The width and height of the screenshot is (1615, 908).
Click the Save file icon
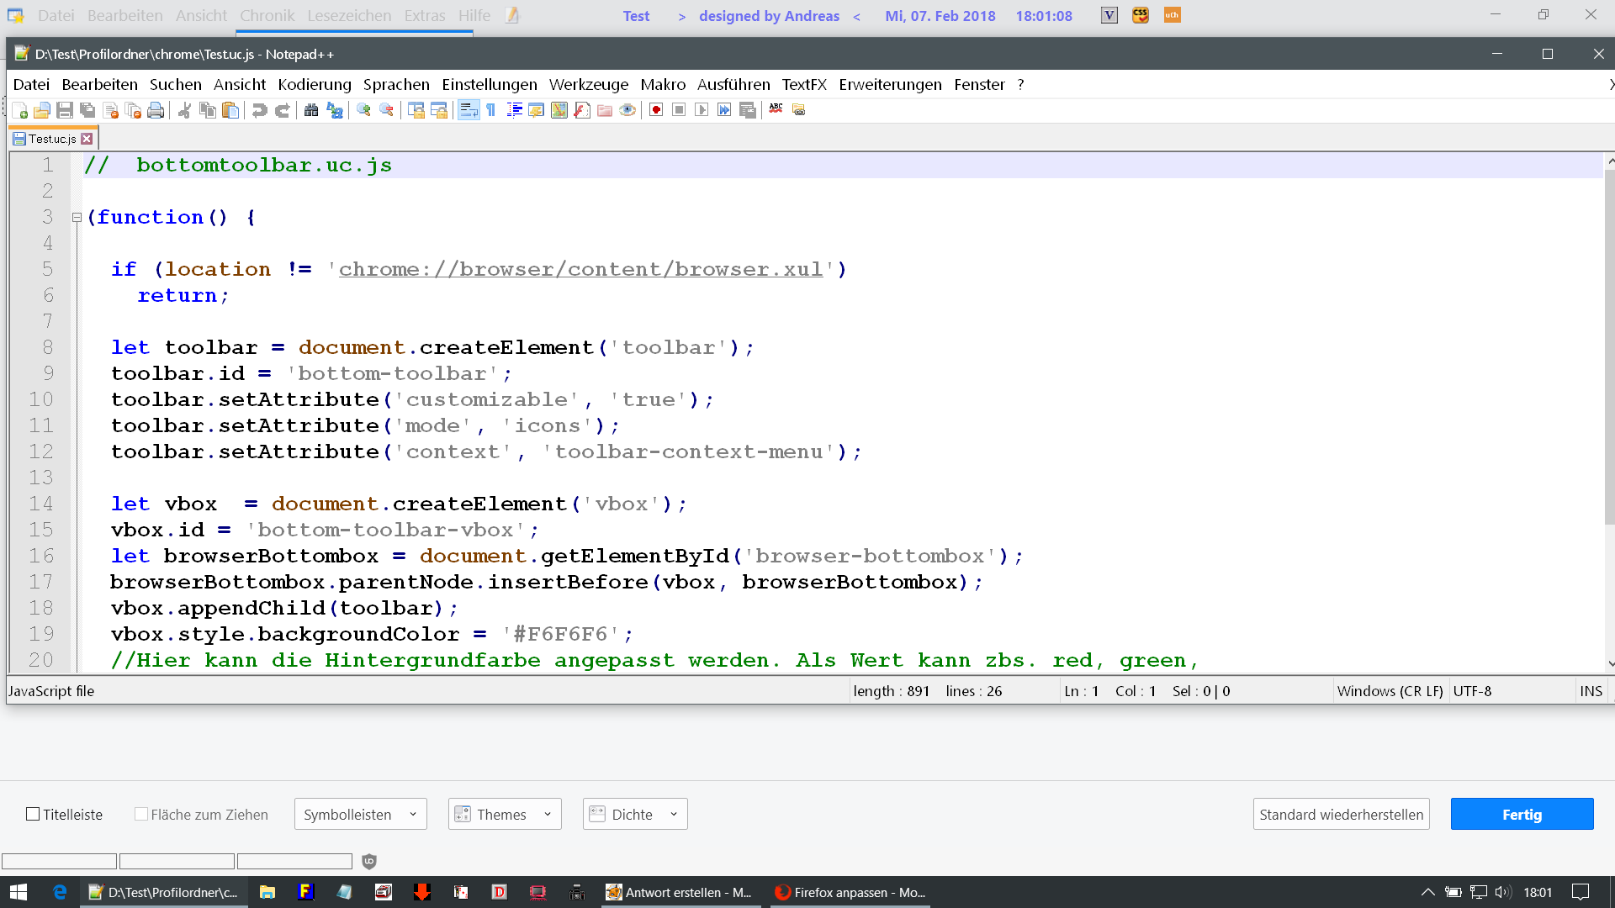tap(65, 110)
